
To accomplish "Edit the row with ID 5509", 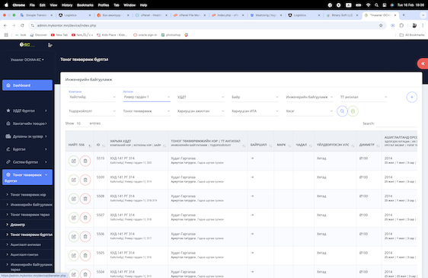I will coord(74,180).
